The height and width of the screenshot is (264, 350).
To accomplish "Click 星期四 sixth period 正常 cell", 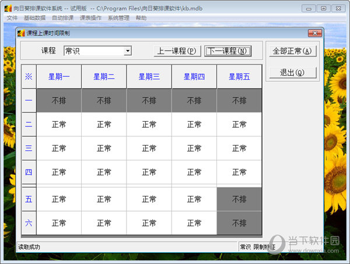I will (194, 223).
